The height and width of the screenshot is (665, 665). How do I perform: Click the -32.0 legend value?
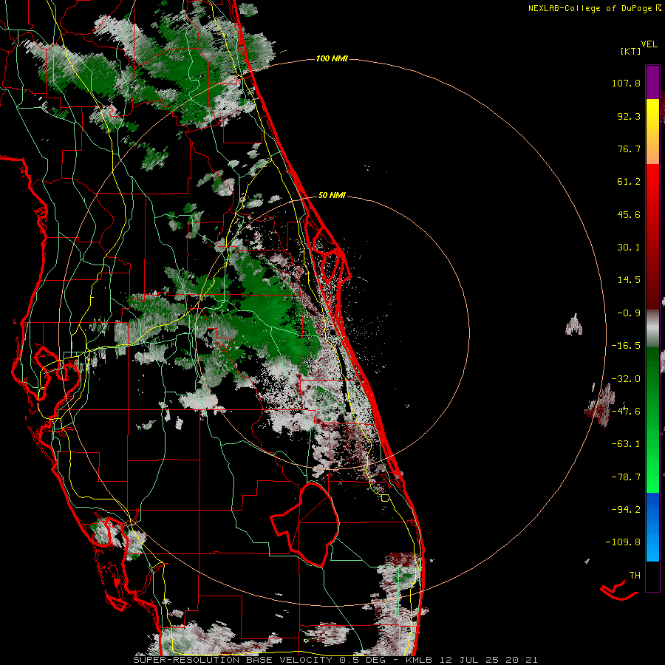point(626,379)
